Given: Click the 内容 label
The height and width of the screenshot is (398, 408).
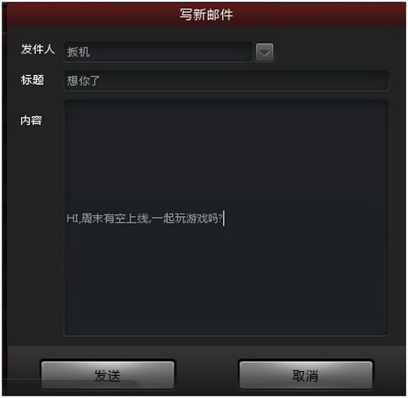Looking at the screenshot, I should click(31, 120).
